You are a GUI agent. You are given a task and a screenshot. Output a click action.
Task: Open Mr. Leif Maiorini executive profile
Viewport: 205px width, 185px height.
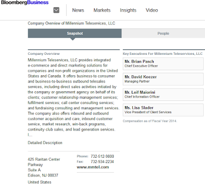[163, 94]
